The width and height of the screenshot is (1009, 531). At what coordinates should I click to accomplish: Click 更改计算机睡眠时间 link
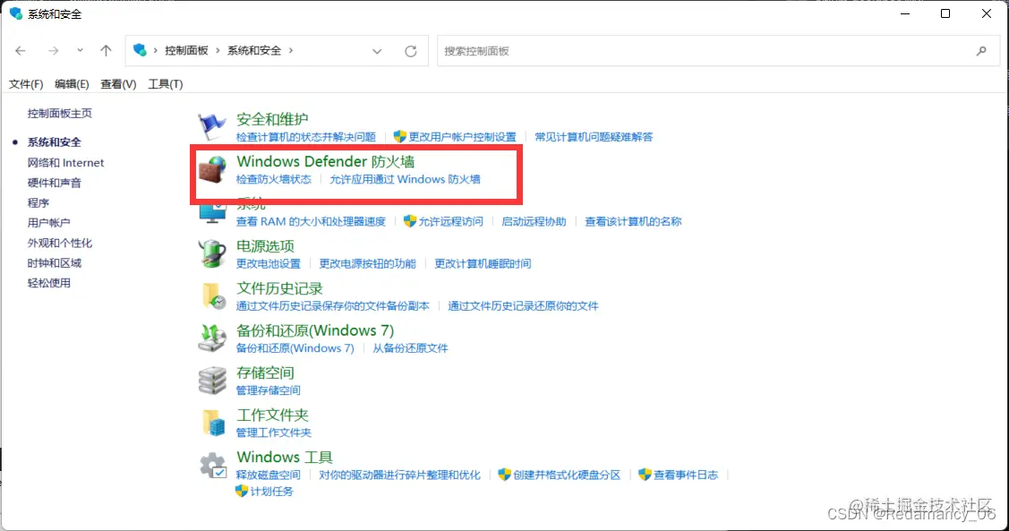point(483,264)
